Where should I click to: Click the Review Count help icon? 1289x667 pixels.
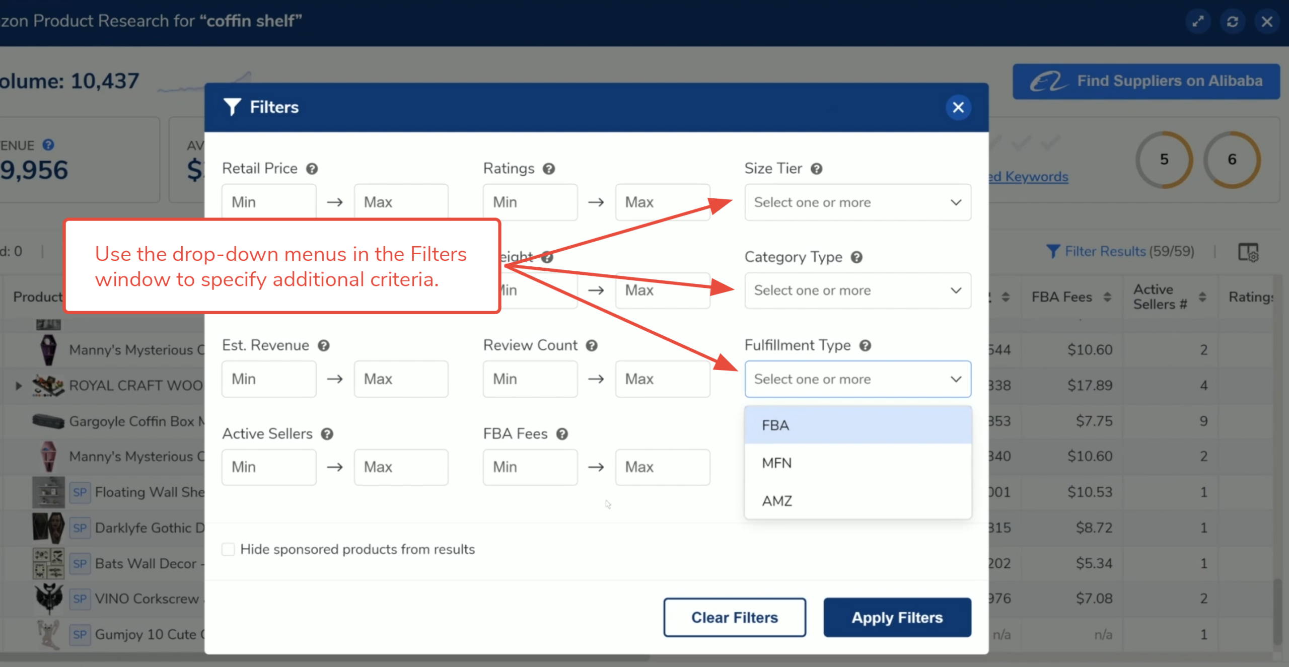[x=592, y=346]
